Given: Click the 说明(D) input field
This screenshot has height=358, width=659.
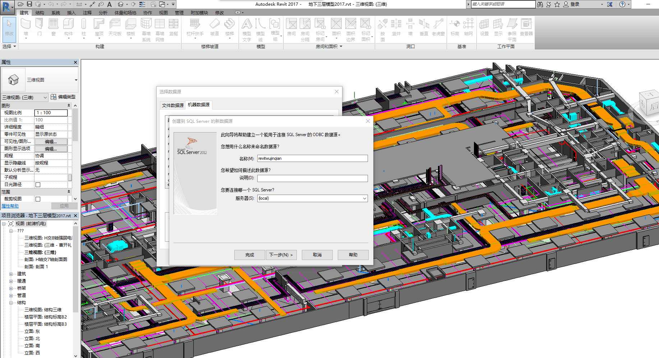Looking at the screenshot, I should (312, 178).
